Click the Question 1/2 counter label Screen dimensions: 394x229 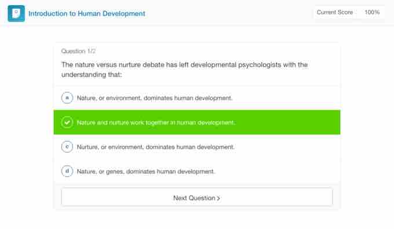(78, 51)
